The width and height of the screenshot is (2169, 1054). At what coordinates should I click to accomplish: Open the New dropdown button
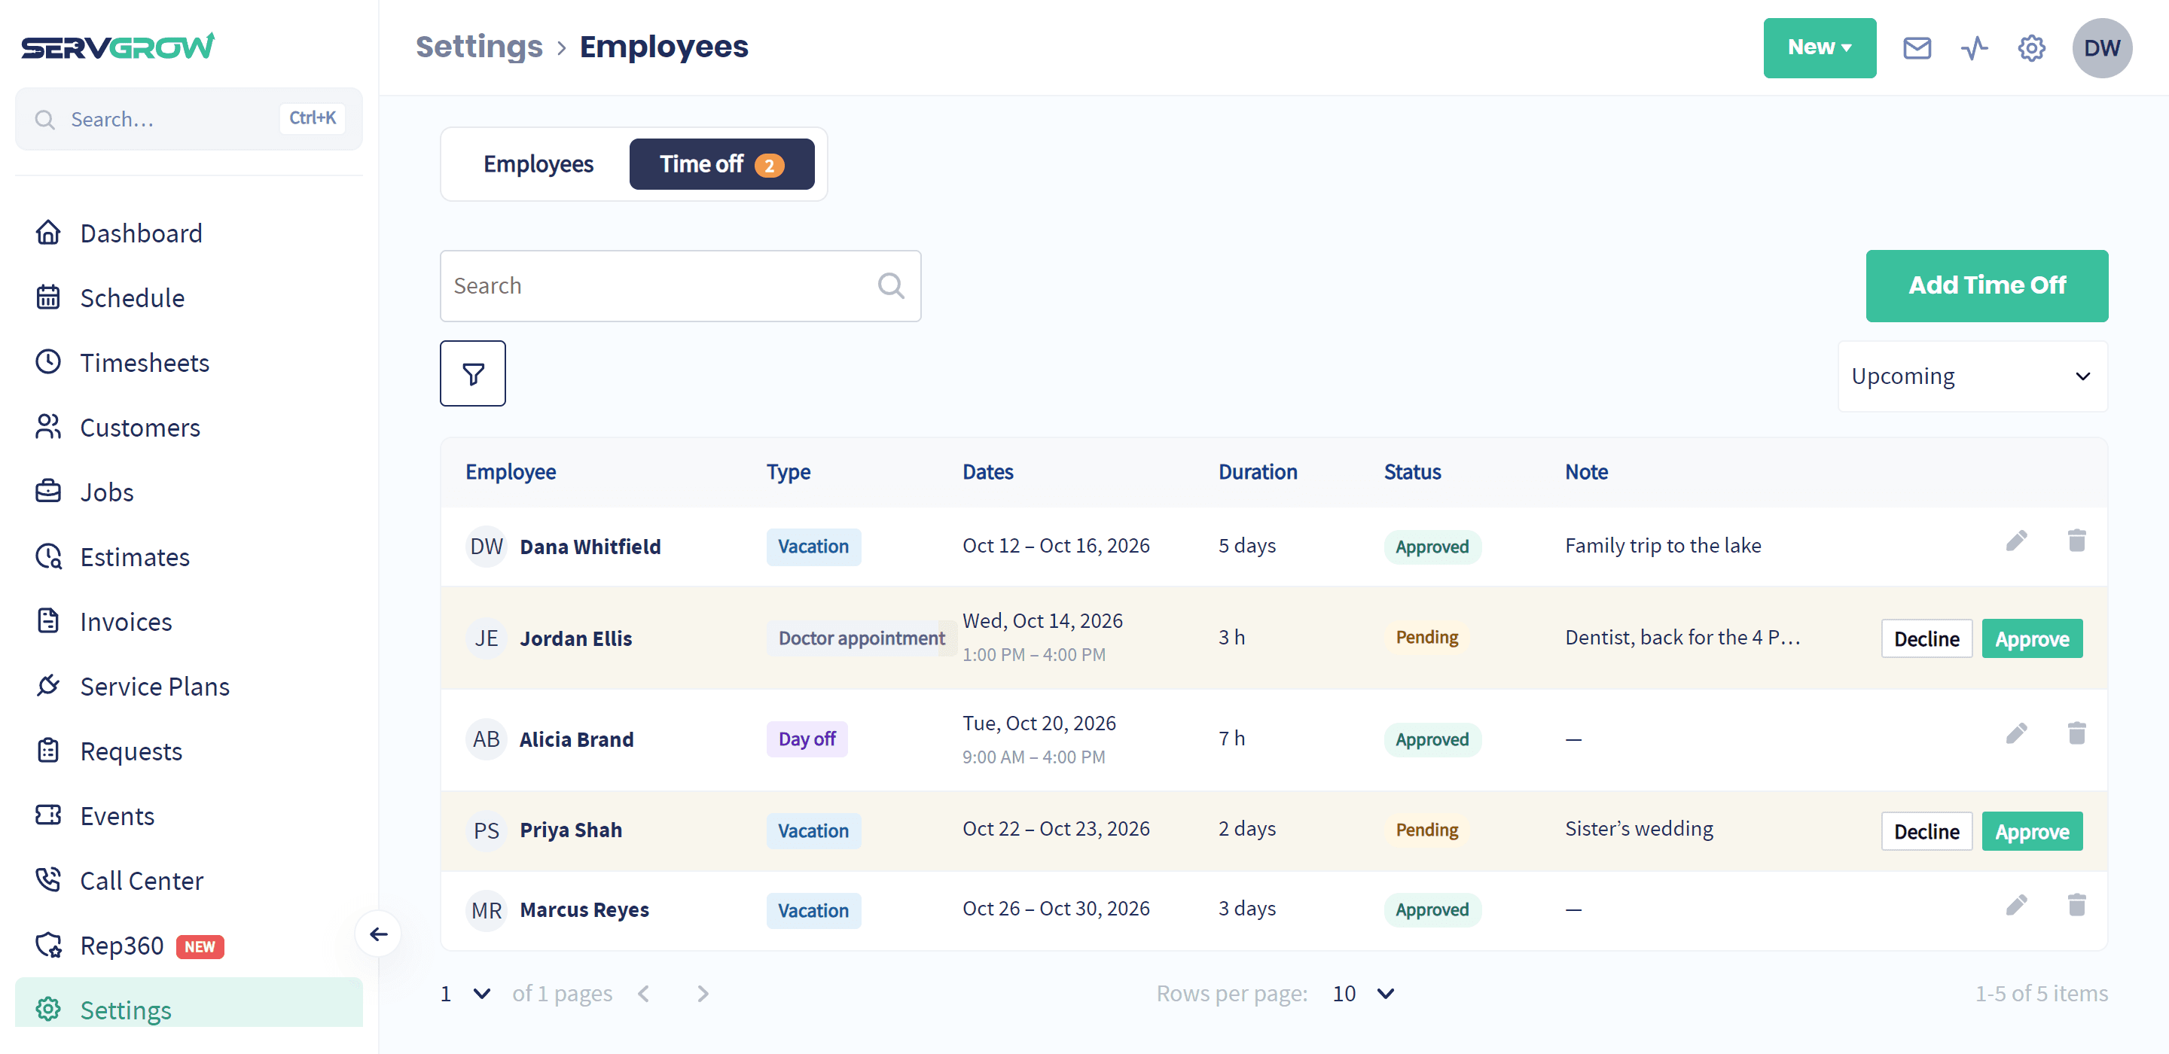point(1819,48)
